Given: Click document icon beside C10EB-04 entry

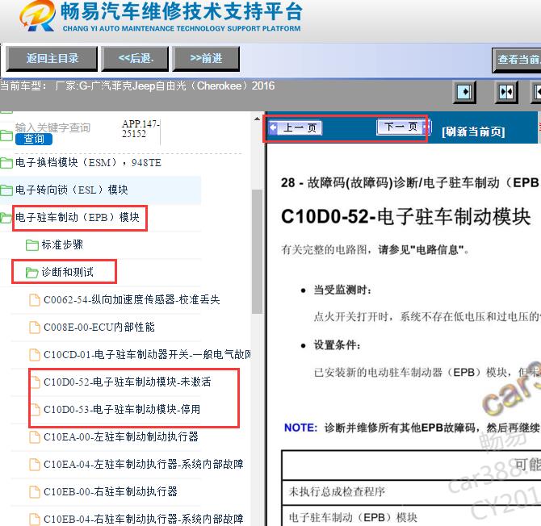Looking at the screenshot, I should click(35, 519).
